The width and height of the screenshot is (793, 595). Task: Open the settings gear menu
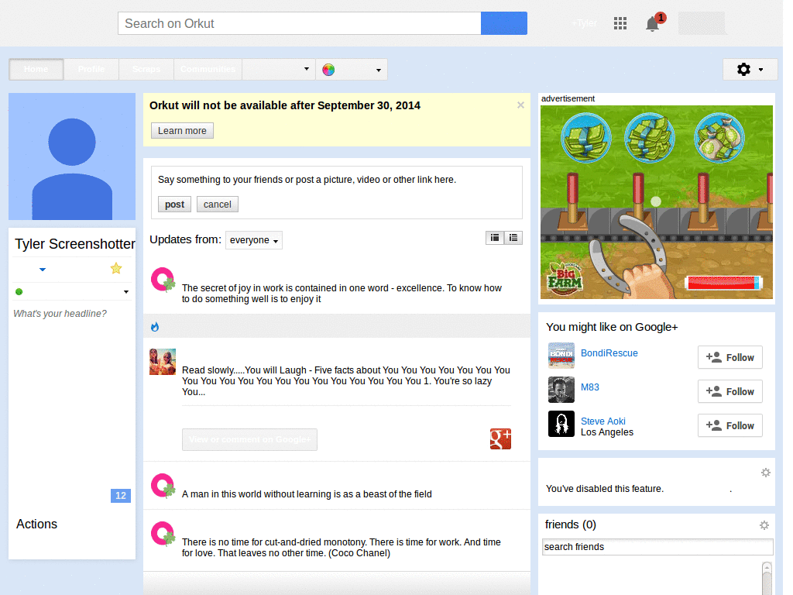[x=750, y=69]
